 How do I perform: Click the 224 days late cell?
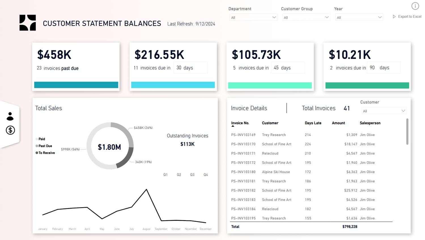(x=308, y=144)
